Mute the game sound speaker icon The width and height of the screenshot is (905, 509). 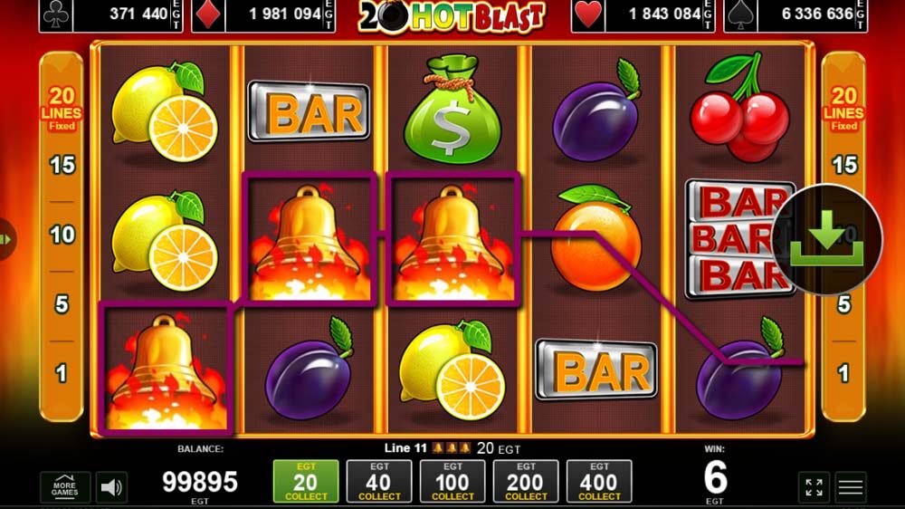[x=111, y=487]
